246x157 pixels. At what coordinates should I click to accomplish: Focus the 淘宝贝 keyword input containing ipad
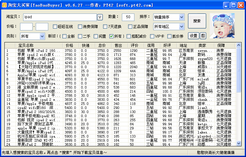pyautogui.click(x=60, y=17)
